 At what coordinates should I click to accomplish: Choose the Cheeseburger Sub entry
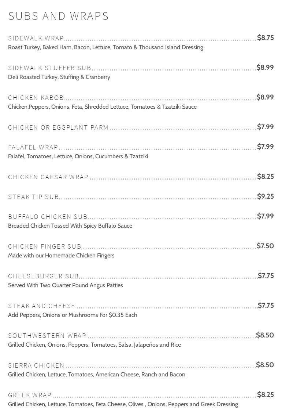point(44,276)
